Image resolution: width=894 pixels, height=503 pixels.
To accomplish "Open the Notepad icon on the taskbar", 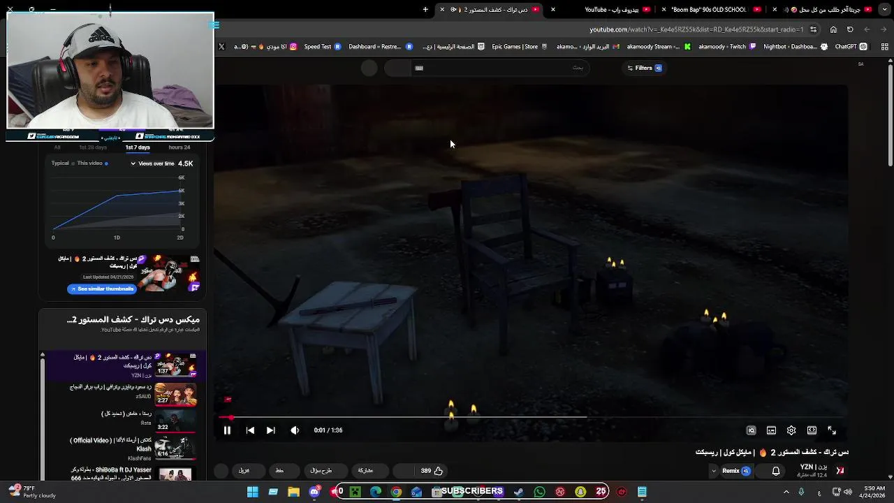I will 642,492.
